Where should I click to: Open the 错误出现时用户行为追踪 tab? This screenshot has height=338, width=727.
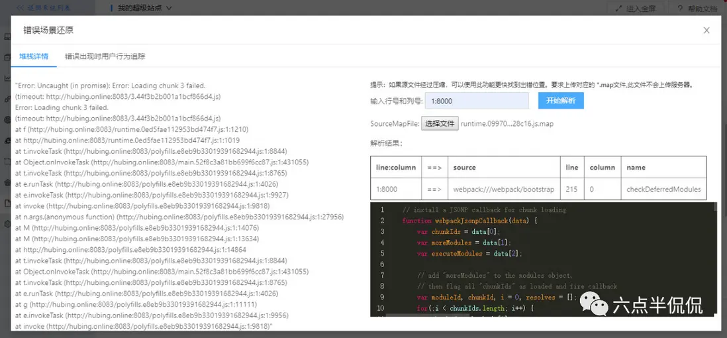[x=105, y=56]
